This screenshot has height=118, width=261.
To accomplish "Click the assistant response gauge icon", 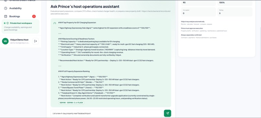I will (x=55, y=23).
